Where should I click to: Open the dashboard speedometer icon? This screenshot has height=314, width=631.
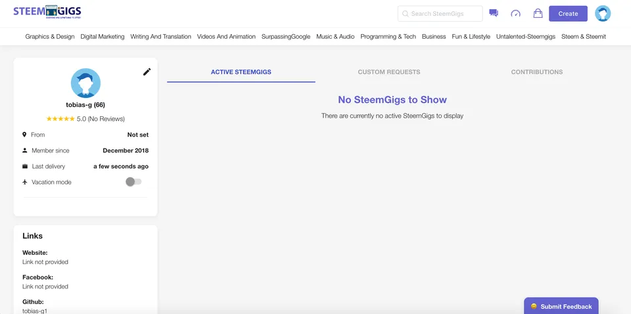pyautogui.click(x=515, y=14)
